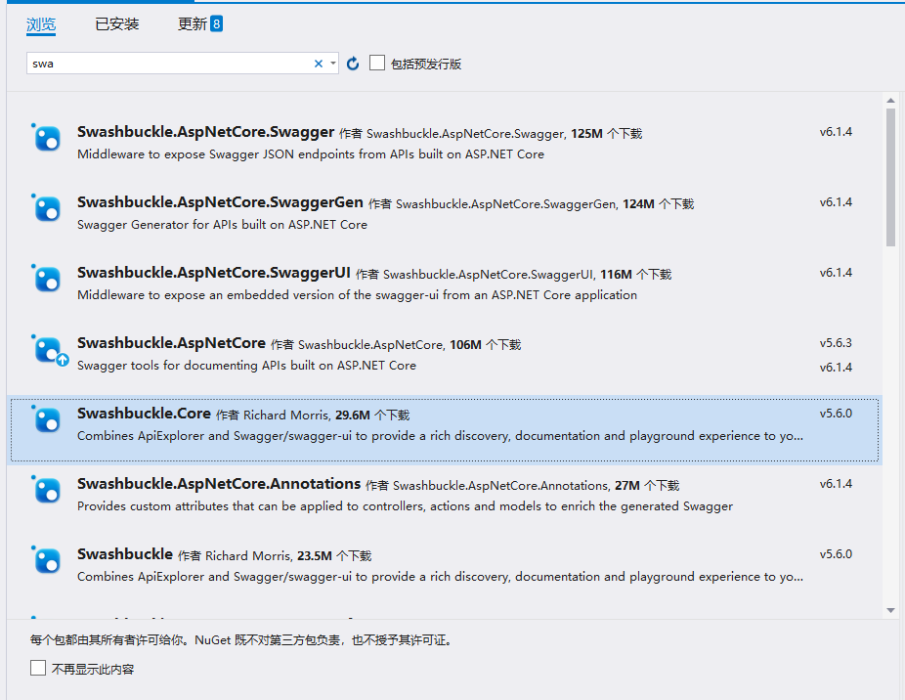
Task: Click the scrollbar up arrow
Action: (x=890, y=101)
